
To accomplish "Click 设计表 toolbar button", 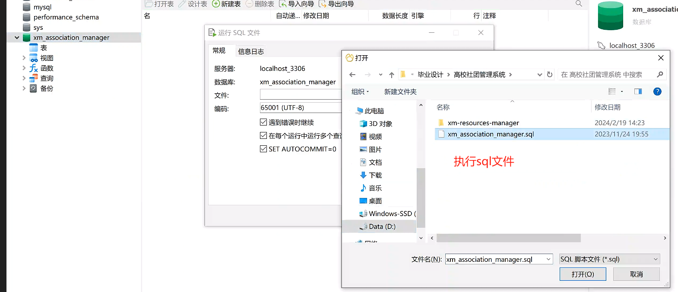I will [193, 4].
